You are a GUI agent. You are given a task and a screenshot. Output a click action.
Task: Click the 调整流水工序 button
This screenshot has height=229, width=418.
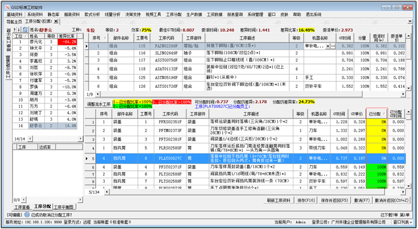click(x=99, y=104)
